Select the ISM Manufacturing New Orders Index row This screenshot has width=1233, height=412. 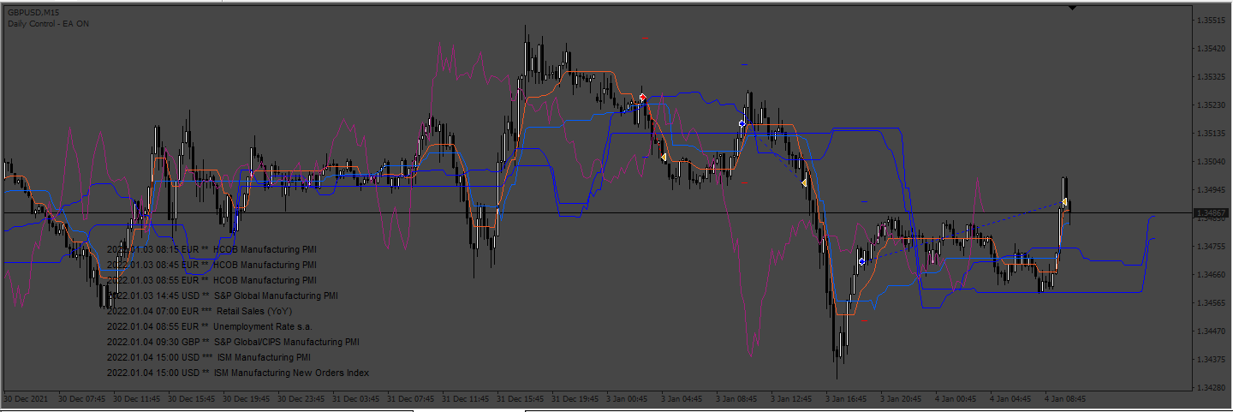[x=238, y=373]
